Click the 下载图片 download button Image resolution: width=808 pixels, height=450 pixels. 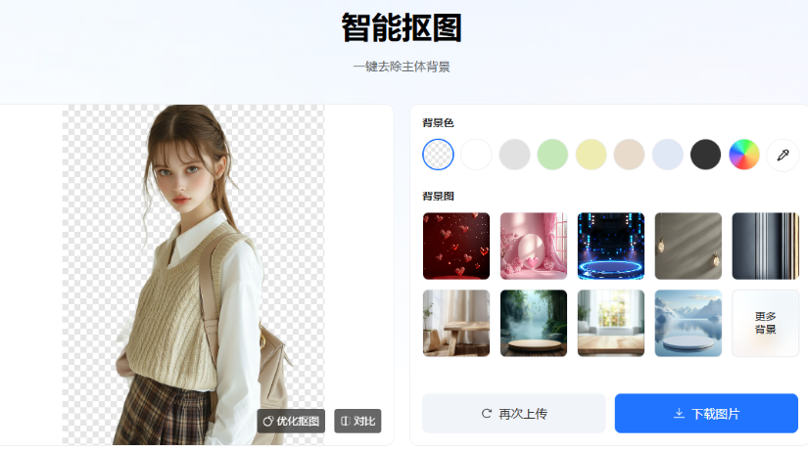(x=706, y=414)
